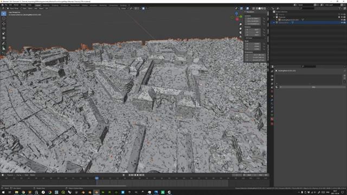Switch to the Layout workspace tab
Screen dimensions: 347x195
tap(38, 5)
